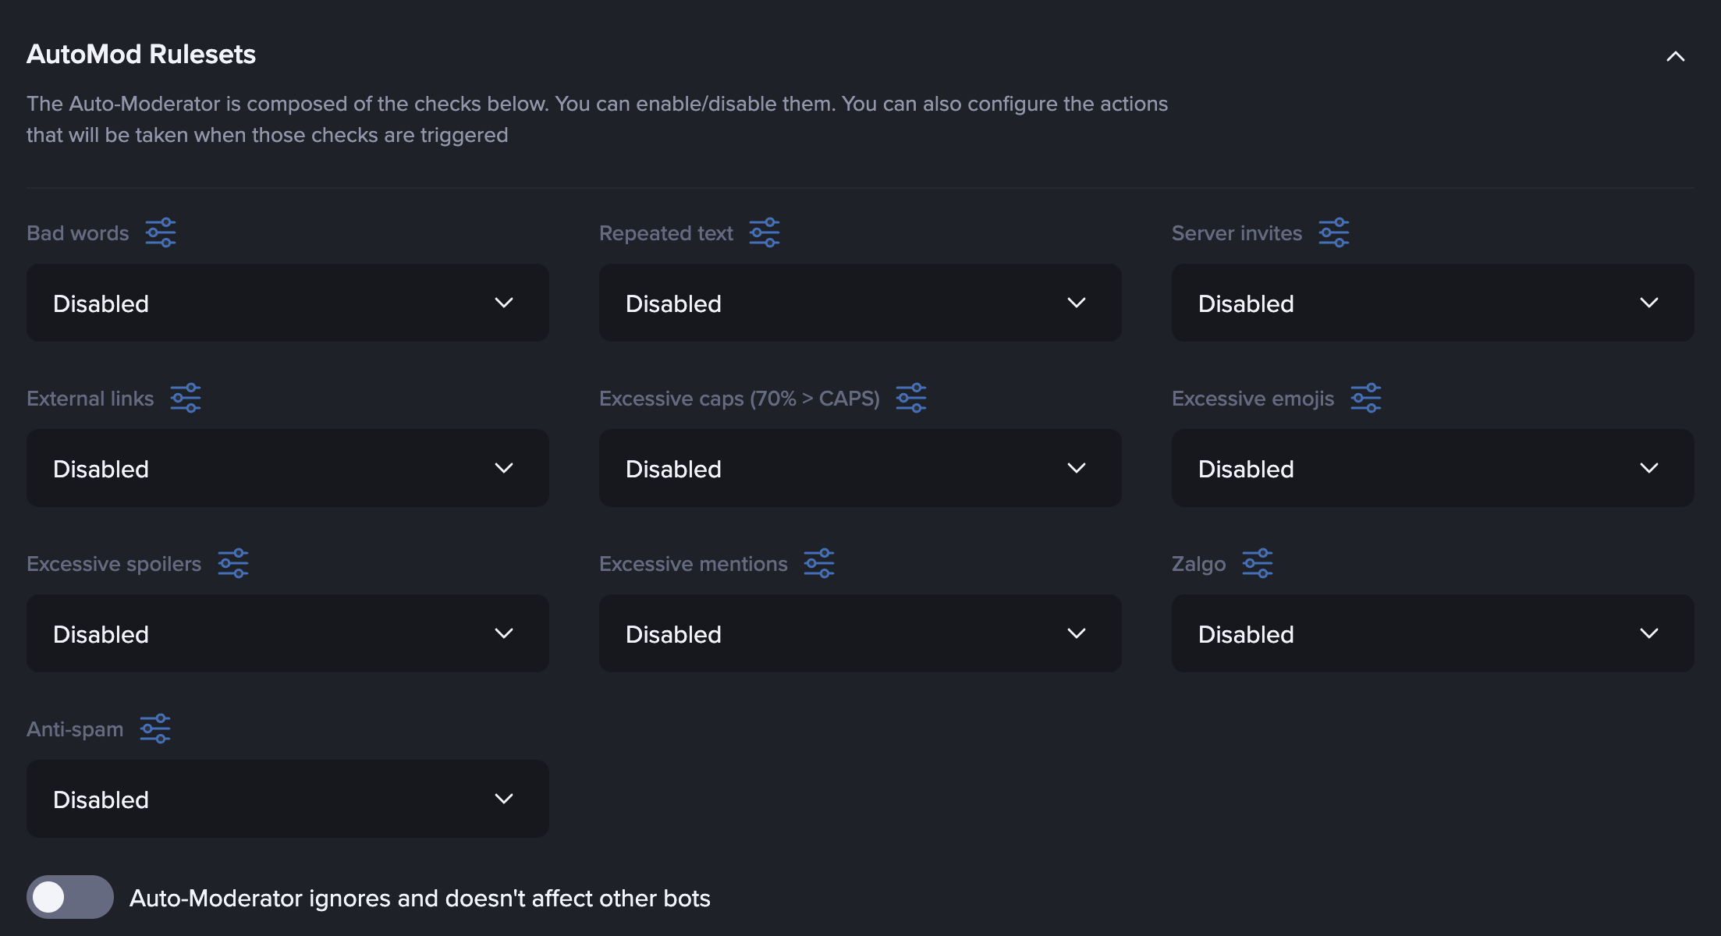The height and width of the screenshot is (936, 1721).
Task: Expand External links Disabled dropdown
Action: 287,468
